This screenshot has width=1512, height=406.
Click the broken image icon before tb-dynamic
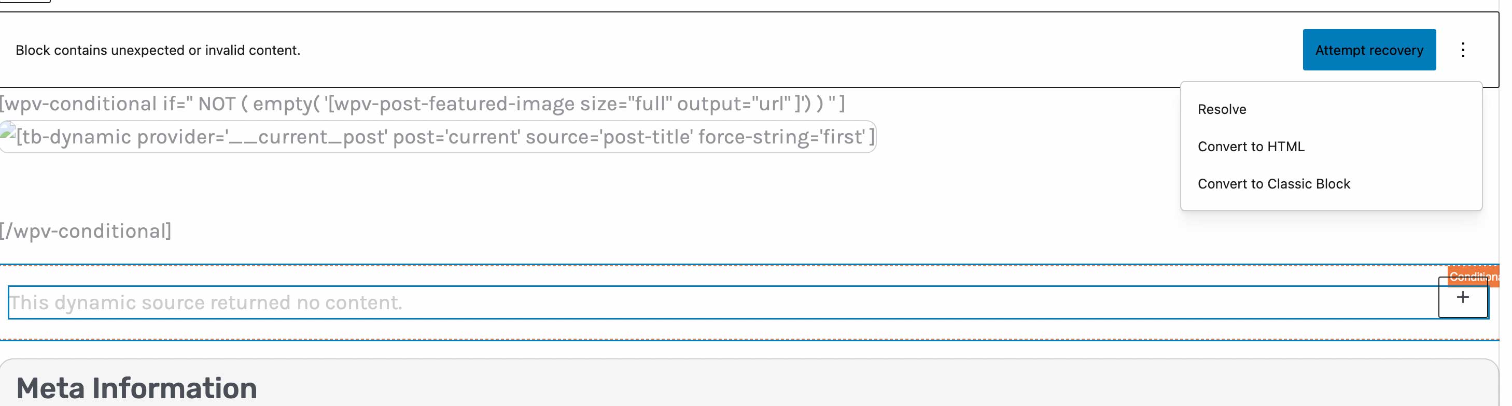pos(8,130)
